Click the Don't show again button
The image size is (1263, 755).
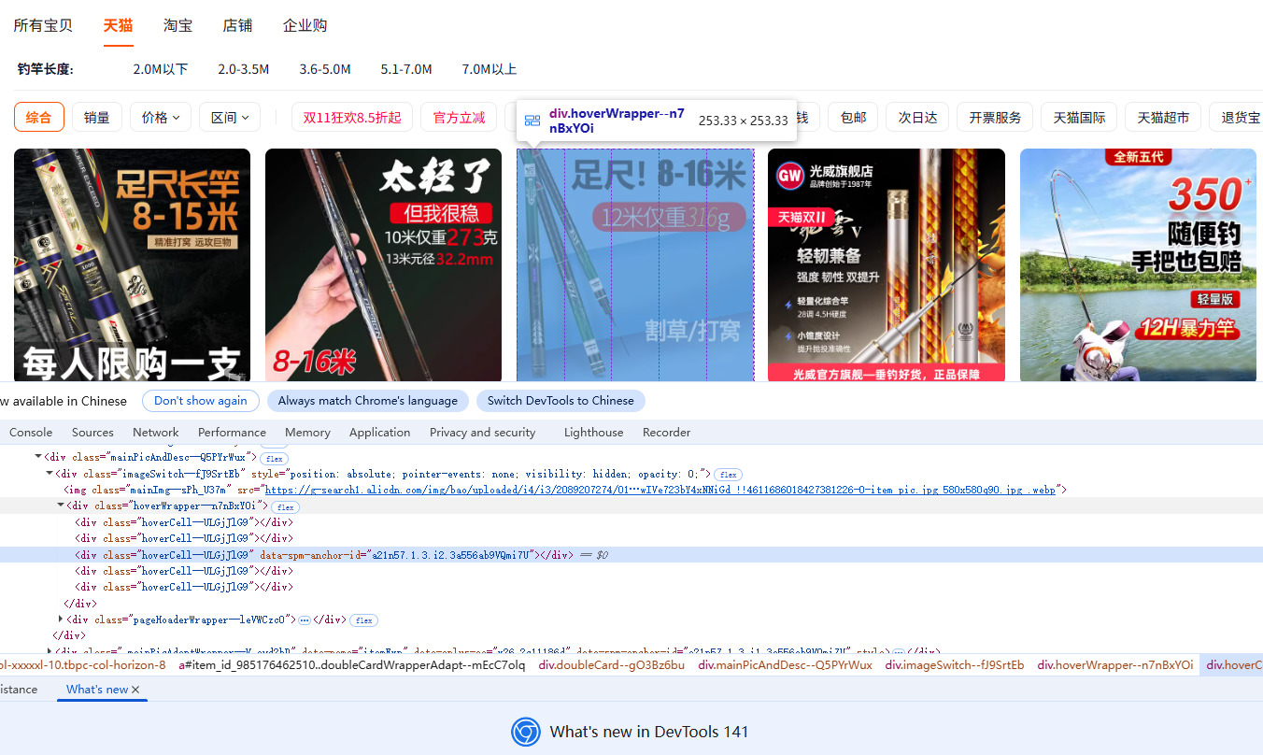pos(201,400)
